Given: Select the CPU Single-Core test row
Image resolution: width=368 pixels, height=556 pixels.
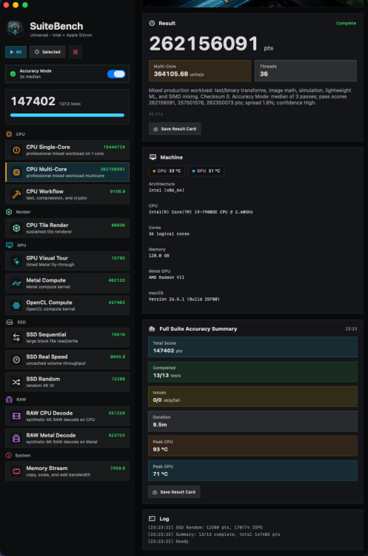Looking at the screenshot, I should tap(67, 150).
